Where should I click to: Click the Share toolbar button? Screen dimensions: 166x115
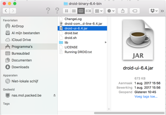[123, 11]
